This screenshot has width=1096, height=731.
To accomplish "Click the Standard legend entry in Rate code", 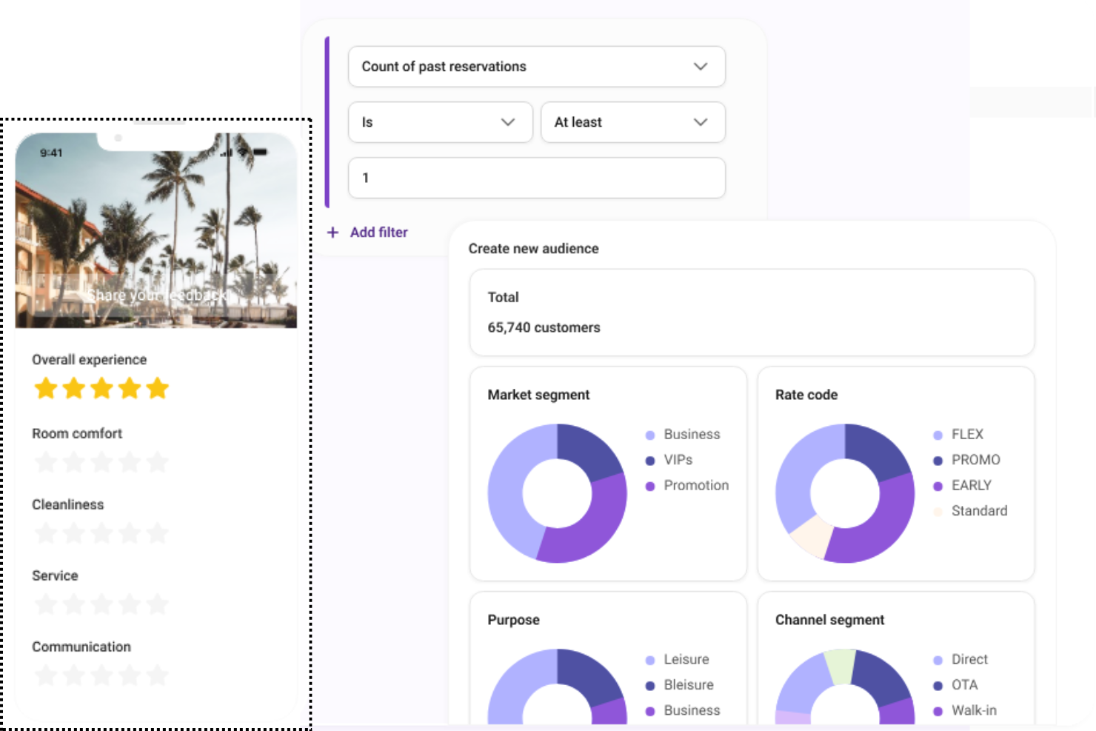I will [x=970, y=511].
